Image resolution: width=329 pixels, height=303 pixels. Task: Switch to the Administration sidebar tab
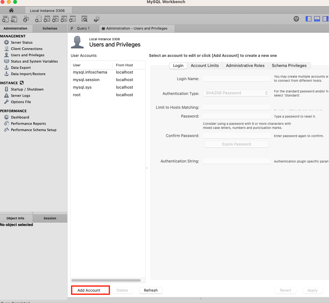tap(15, 28)
